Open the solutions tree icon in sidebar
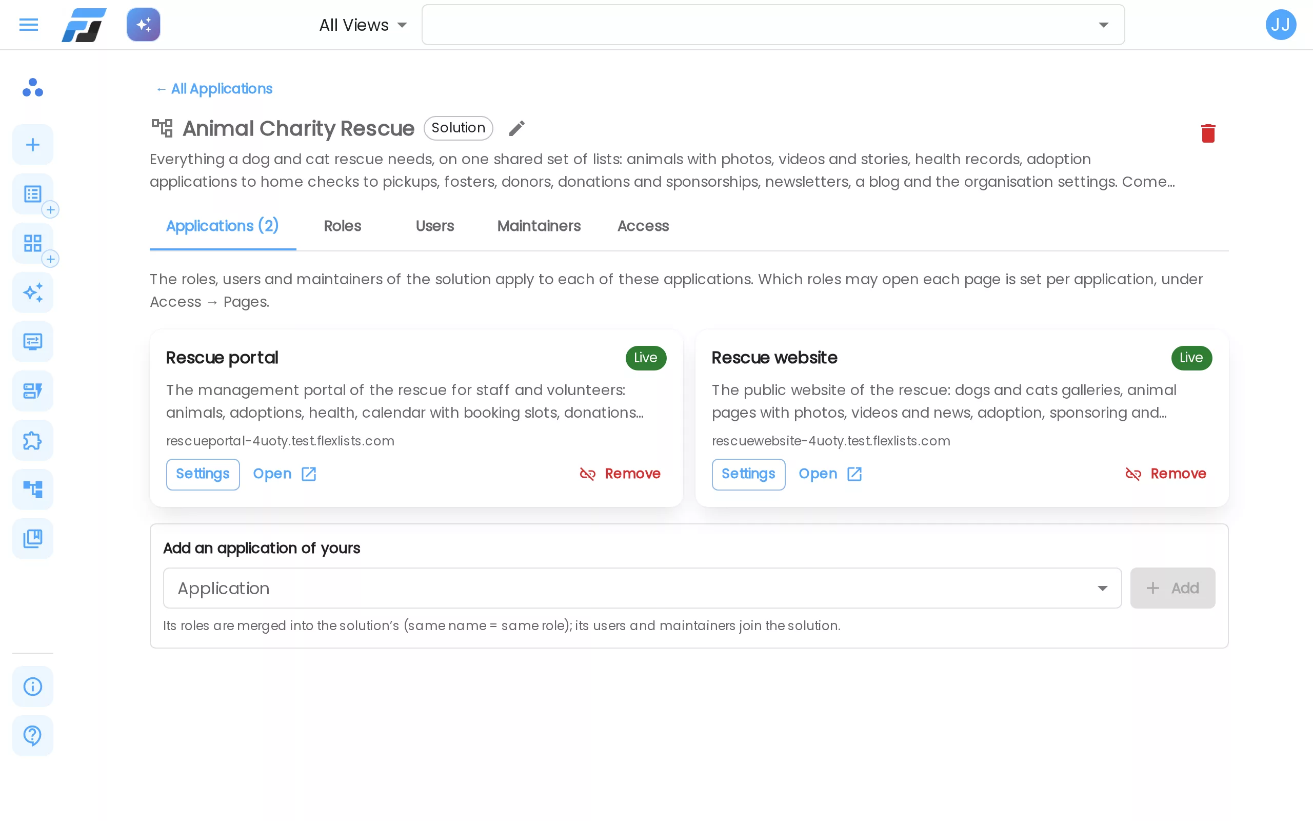1313x821 pixels. [x=33, y=489]
